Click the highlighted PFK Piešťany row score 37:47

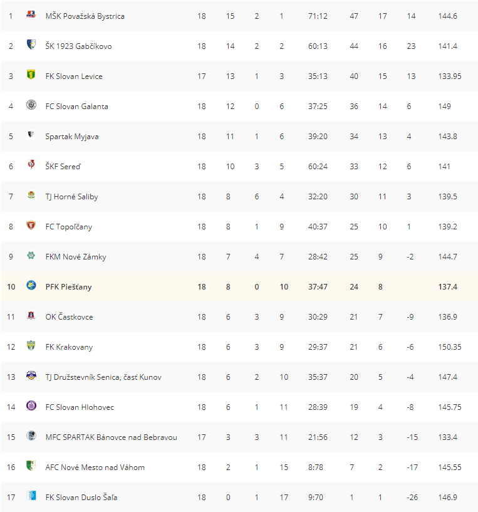click(318, 286)
